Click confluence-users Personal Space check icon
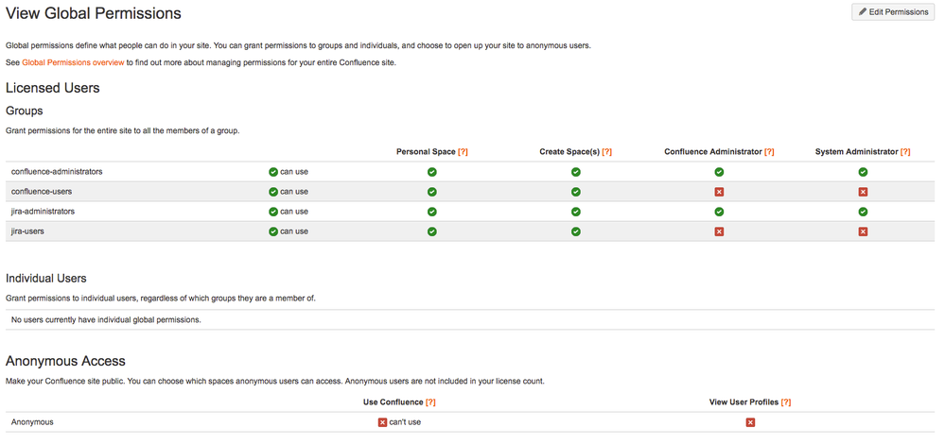The image size is (945, 444). (432, 192)
